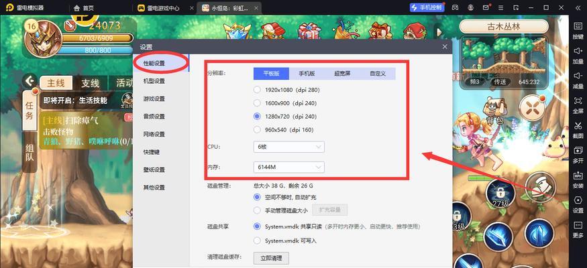Click the game back-arrow icon beside 主线
The height and width of the screenshot is (268, 587).
[x=30, y=80]
